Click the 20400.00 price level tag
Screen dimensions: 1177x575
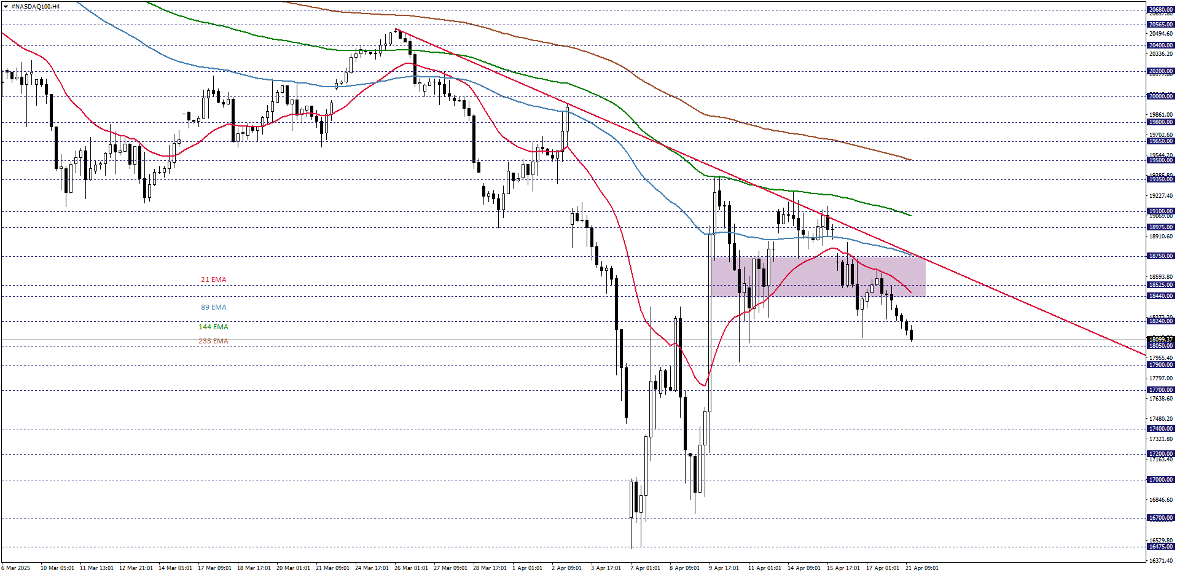(x=1160, y=45)
